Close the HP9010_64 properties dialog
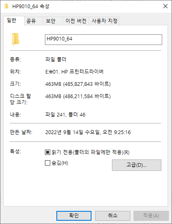Screen dimensions: 172x224 (165, 6)
